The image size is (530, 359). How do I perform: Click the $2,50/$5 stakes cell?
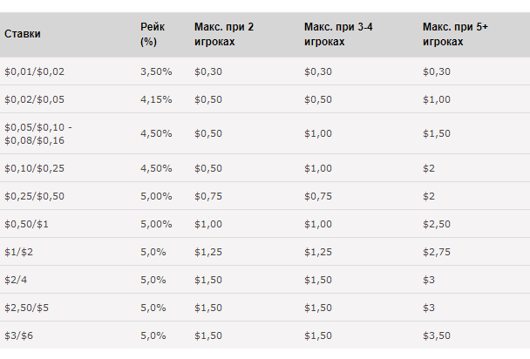[26, 308]
